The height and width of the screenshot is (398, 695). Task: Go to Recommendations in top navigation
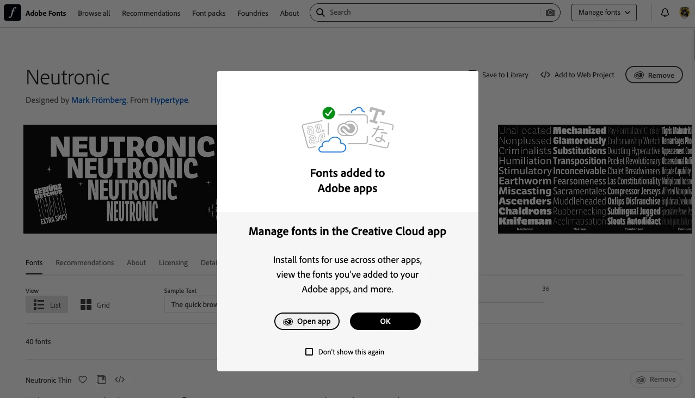tap(151, 13)
